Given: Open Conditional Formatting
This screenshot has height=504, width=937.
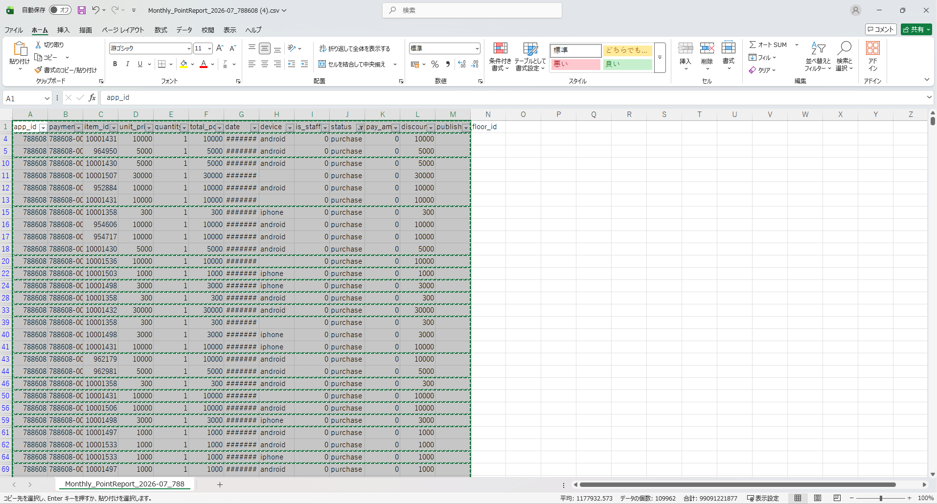Looking at the screenshot, I should click(x=500, y=56).
